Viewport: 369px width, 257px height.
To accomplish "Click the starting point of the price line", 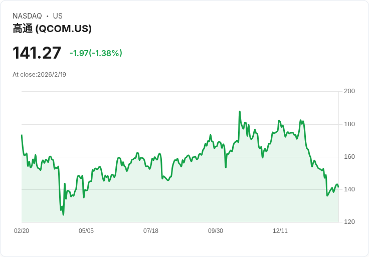I will coord(22,135).
